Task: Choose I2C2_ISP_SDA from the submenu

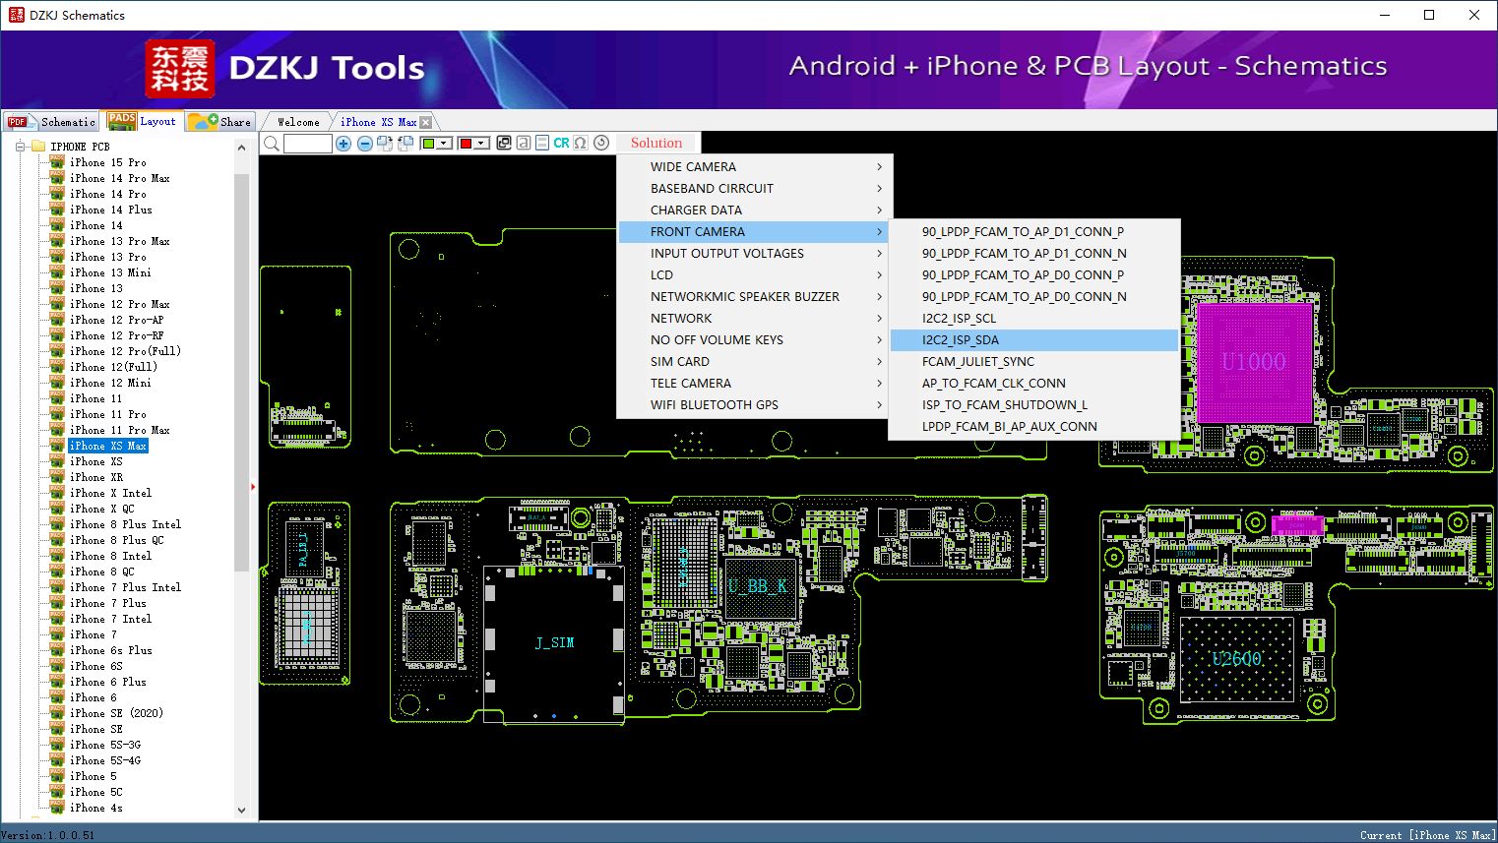Action: (1034, 340)
